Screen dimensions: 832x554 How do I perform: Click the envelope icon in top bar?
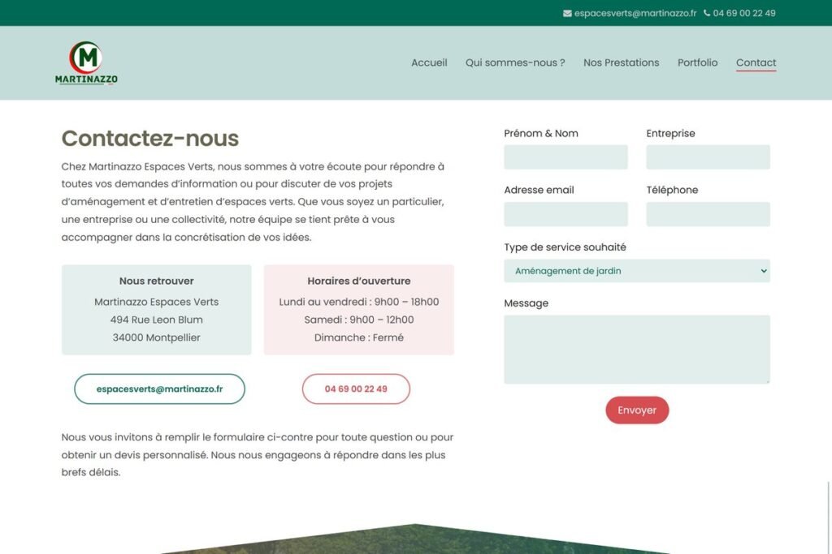[x=567, y=13]
